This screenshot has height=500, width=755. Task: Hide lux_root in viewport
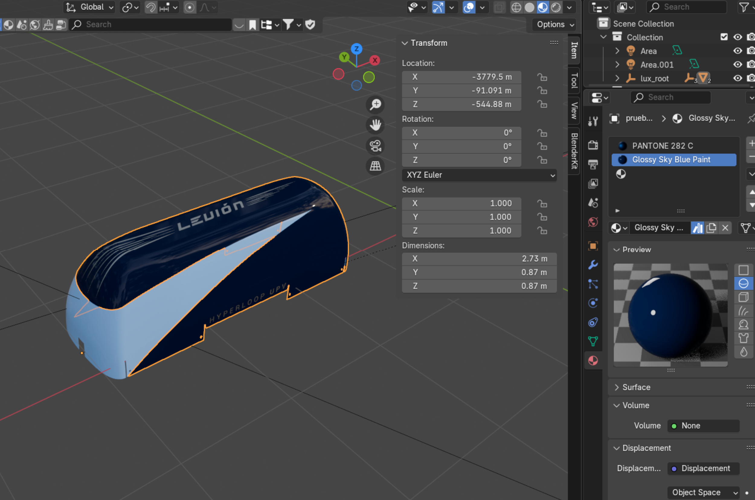pos(737,79)
